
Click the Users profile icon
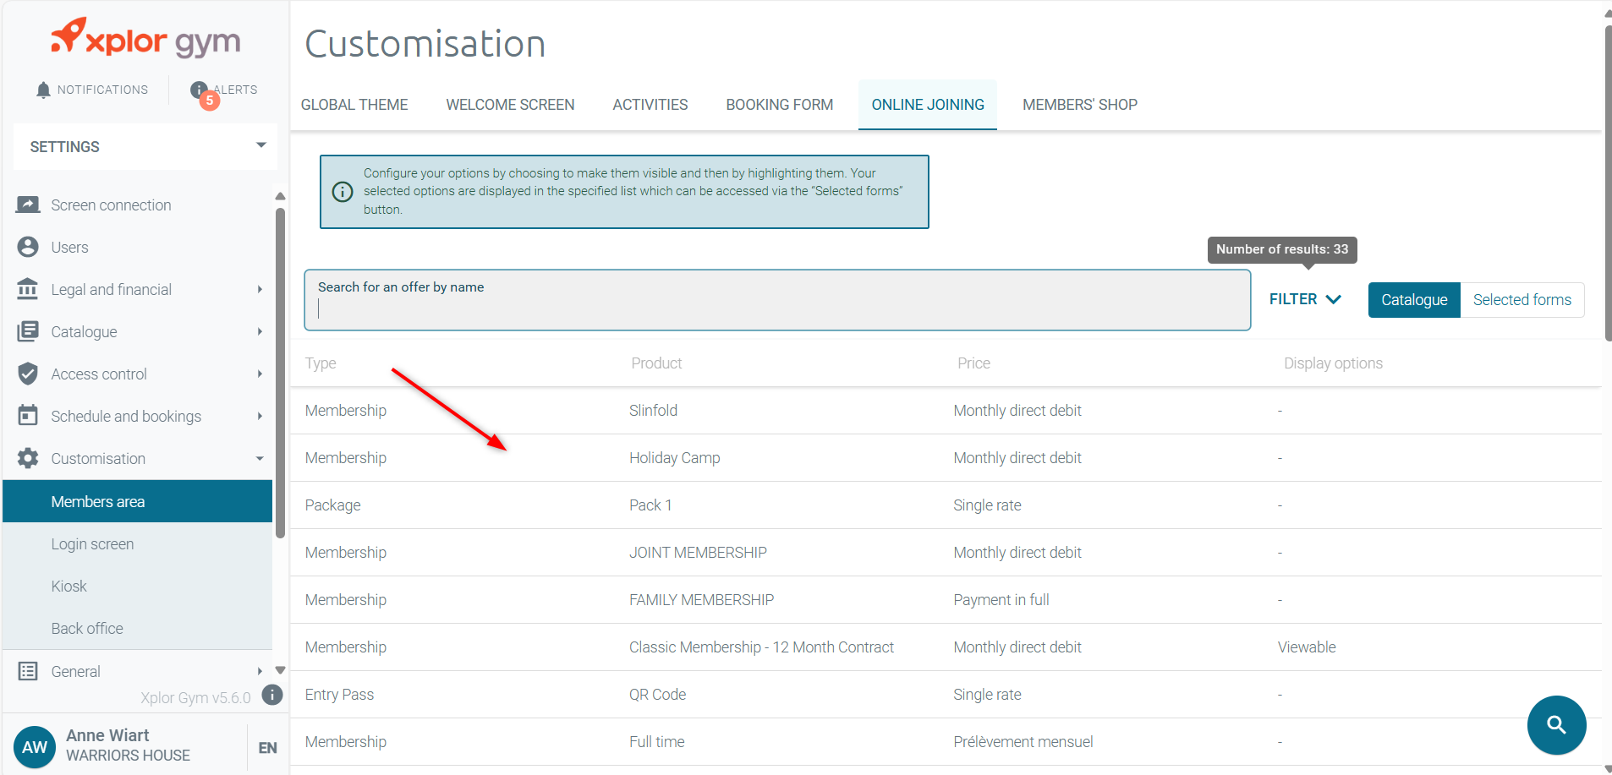pos(28,247)
